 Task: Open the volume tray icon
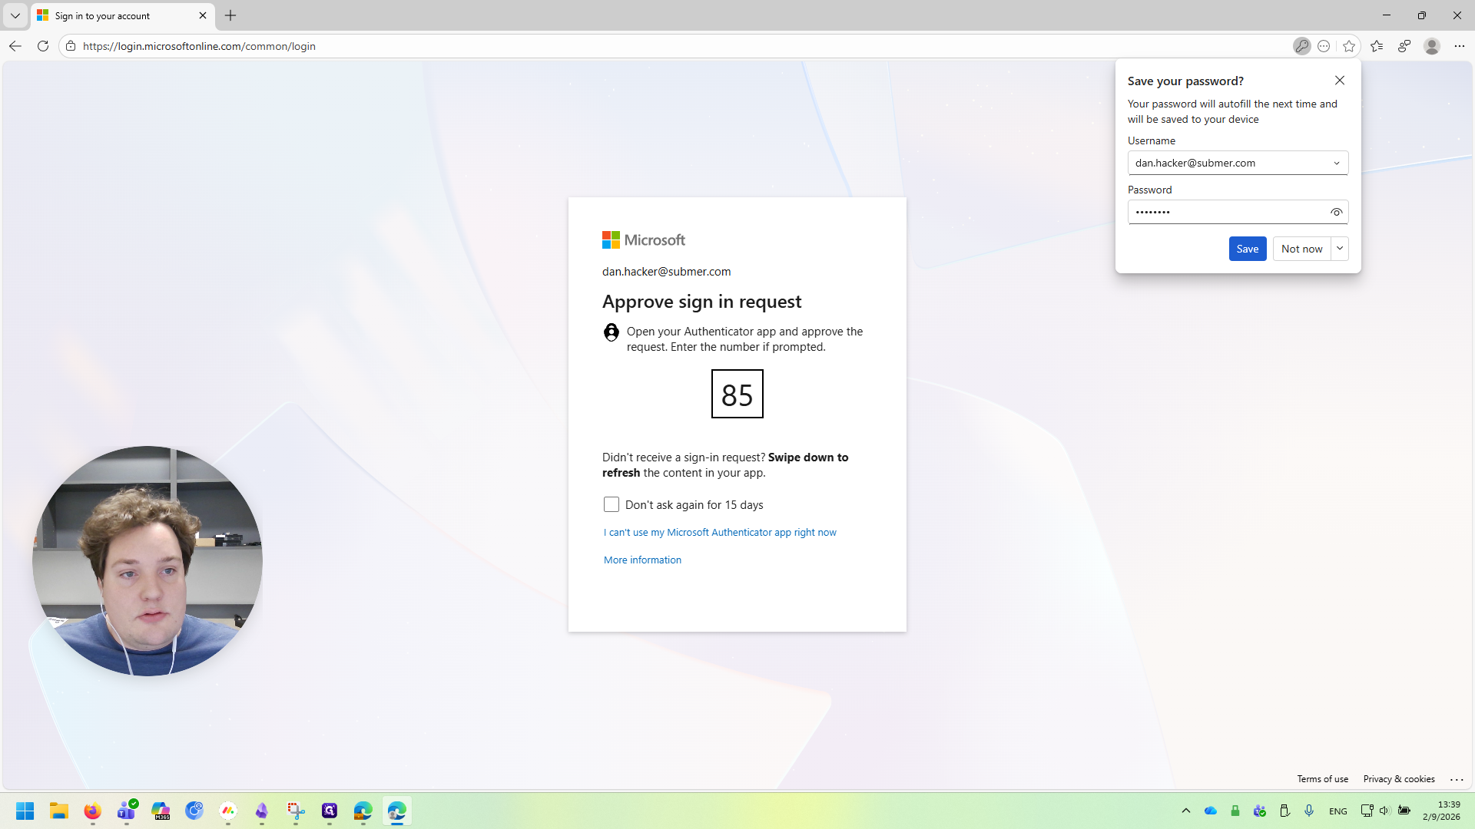tap(1384, 811)
